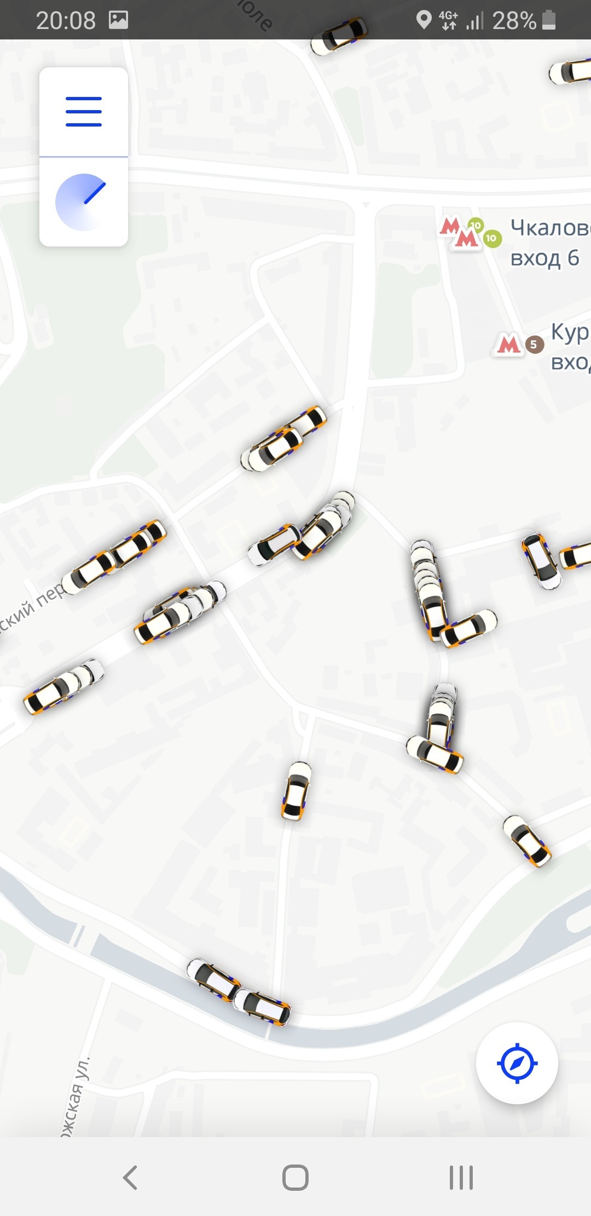The height and width of the screenshot is (1216, 591).
Task: Tap the Android home button
Action: click(296, 1177)
